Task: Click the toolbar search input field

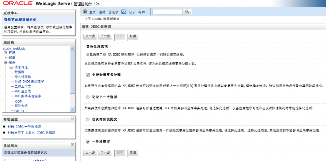Action: [167, 12]
